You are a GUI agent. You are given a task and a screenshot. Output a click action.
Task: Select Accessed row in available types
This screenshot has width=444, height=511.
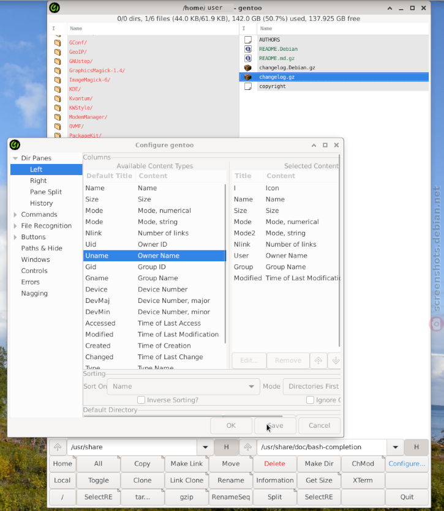point(154,323)
